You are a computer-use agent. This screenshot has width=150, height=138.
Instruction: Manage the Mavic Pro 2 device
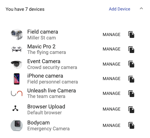(x=112, y=49)
